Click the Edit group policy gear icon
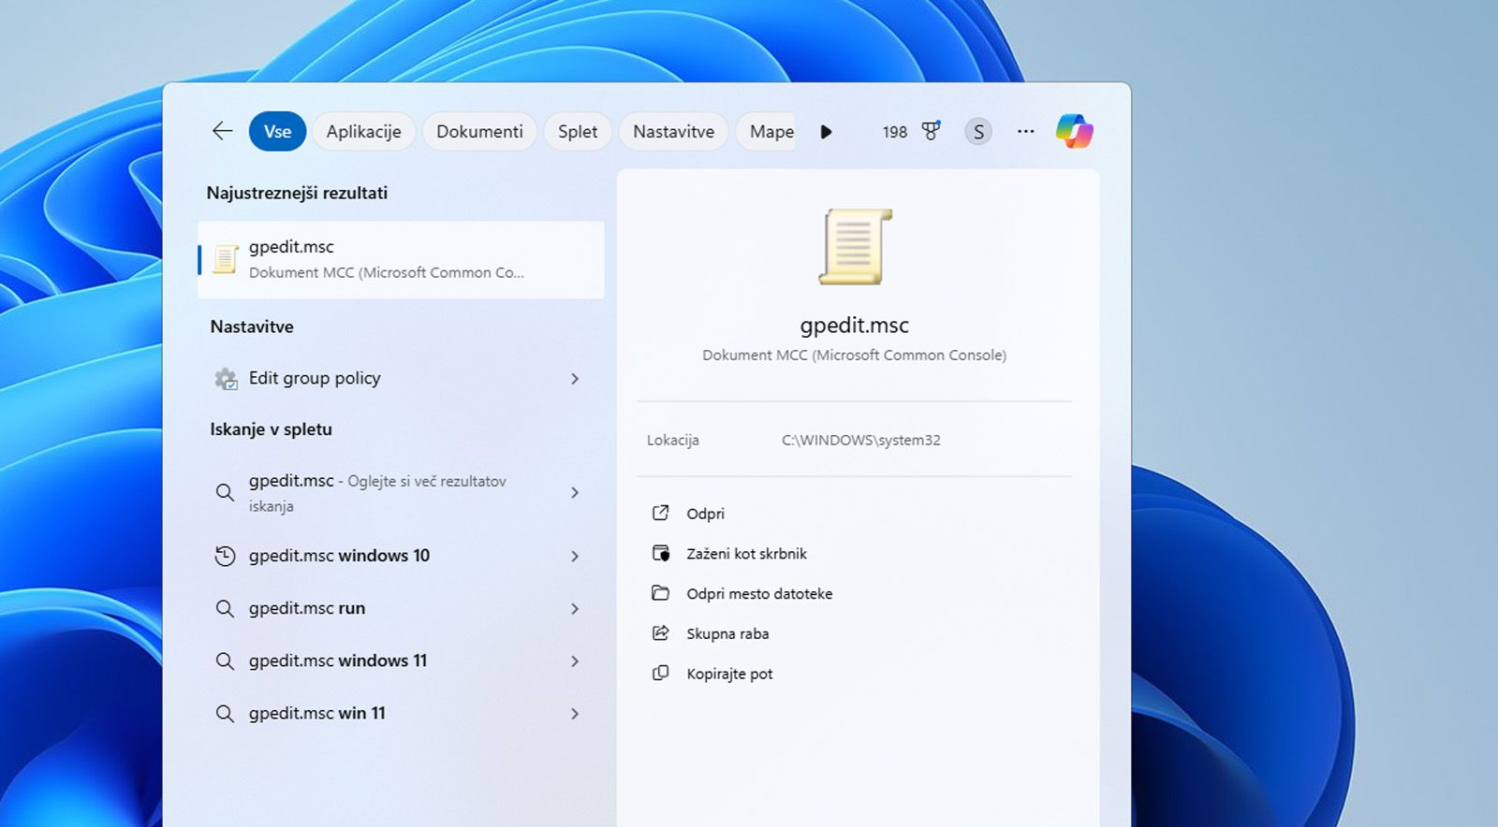The image size is (1498, 827). point(226,379)
